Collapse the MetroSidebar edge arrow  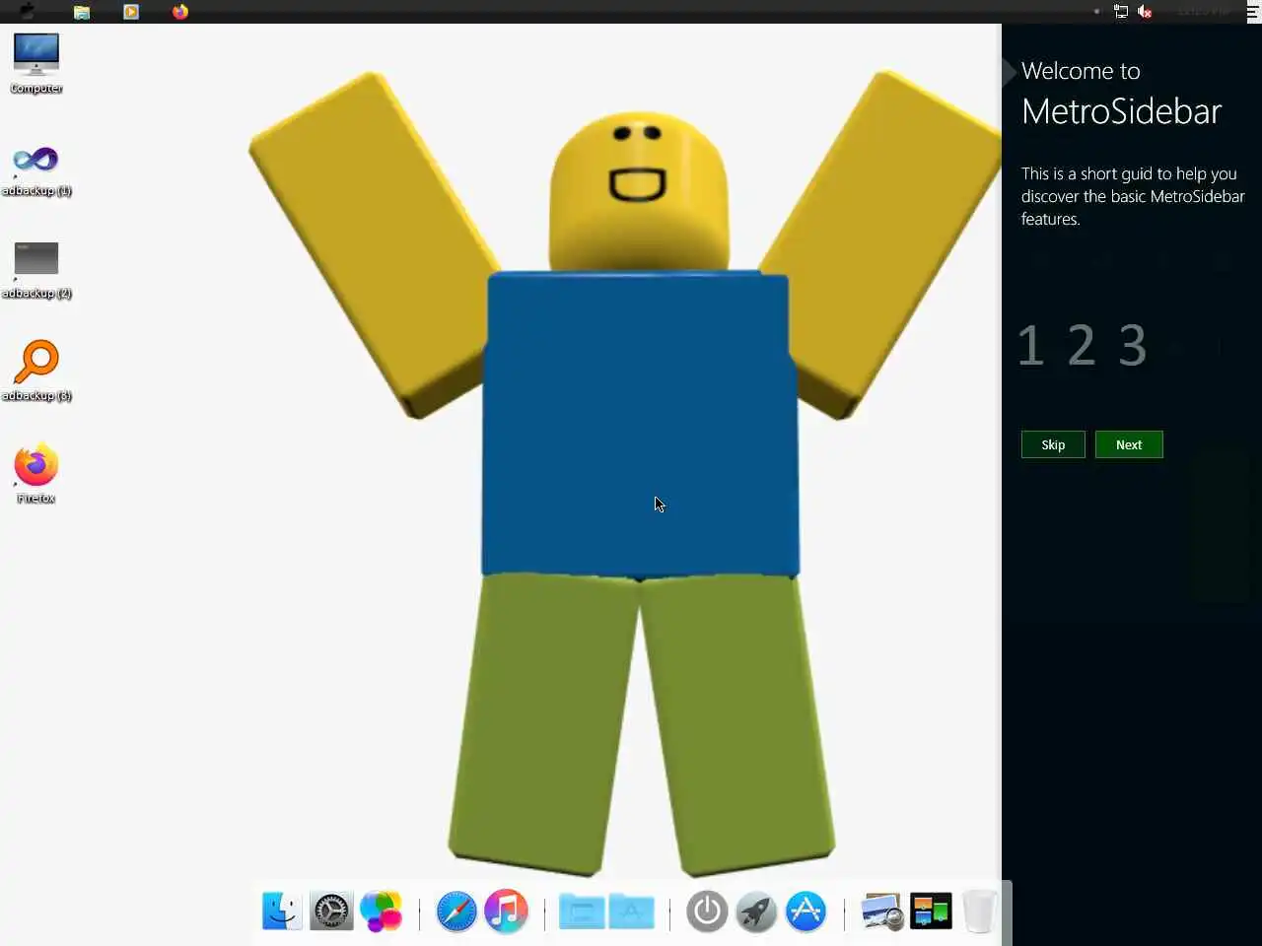click(x=1009, y=72)
